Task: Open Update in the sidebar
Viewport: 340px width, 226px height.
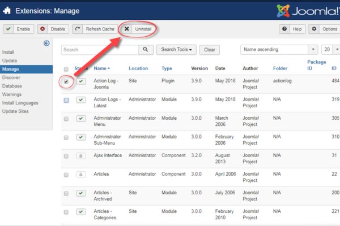Action: 10,60
